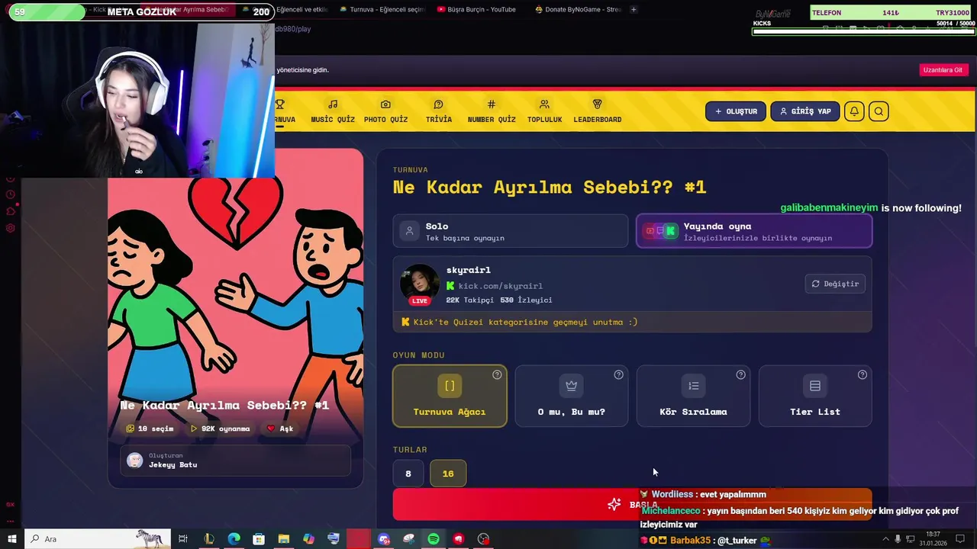This screenshot has height=549, width=977.
Task: Open Spotify from the taskbar
Action: 434,539
